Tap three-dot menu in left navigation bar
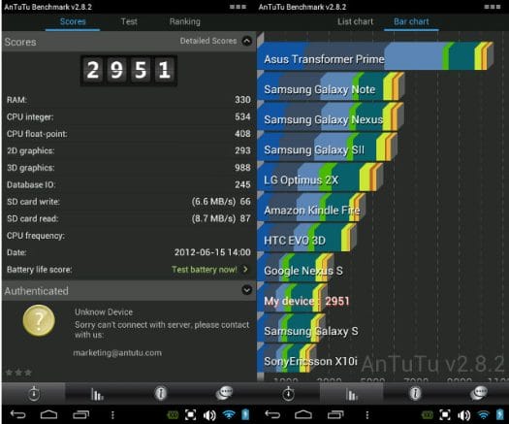This screenshot has width=509, height=424. point(112,415)
